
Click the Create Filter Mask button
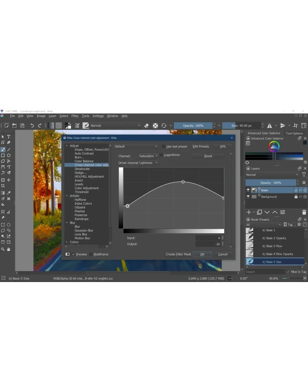click(x=178, y=254)
